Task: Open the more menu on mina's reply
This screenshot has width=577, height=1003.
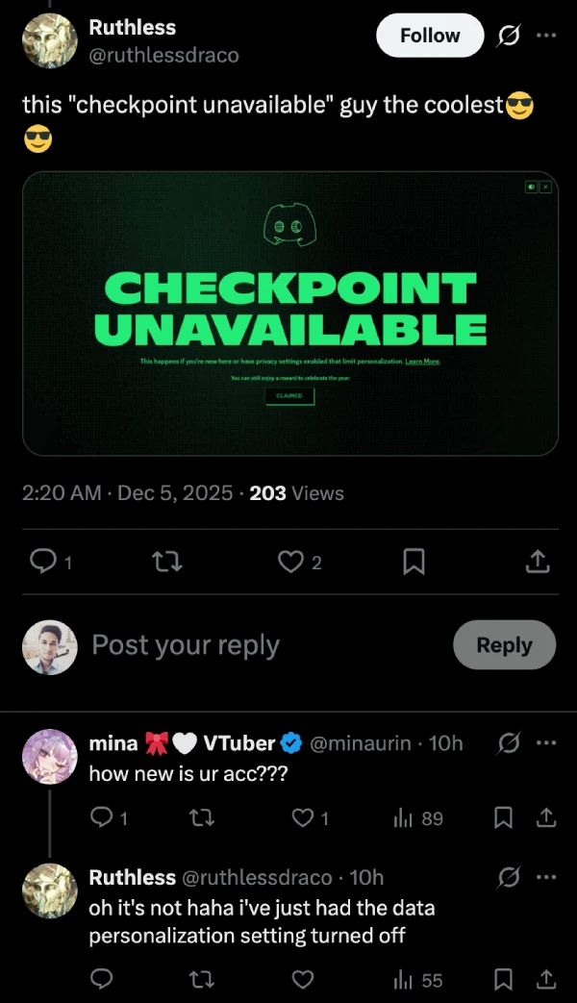Action: pos(545,743)
